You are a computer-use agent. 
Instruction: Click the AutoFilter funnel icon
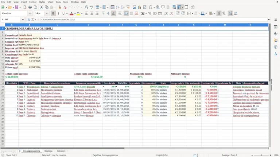(x=128, y=7)
